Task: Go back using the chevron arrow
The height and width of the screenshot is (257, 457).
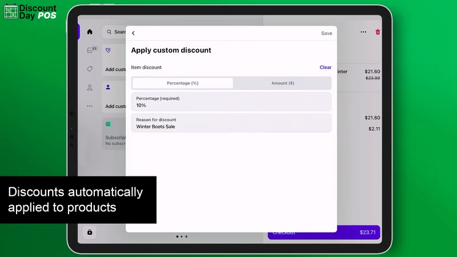Action: pyautogui.click(x=133, y=33)
